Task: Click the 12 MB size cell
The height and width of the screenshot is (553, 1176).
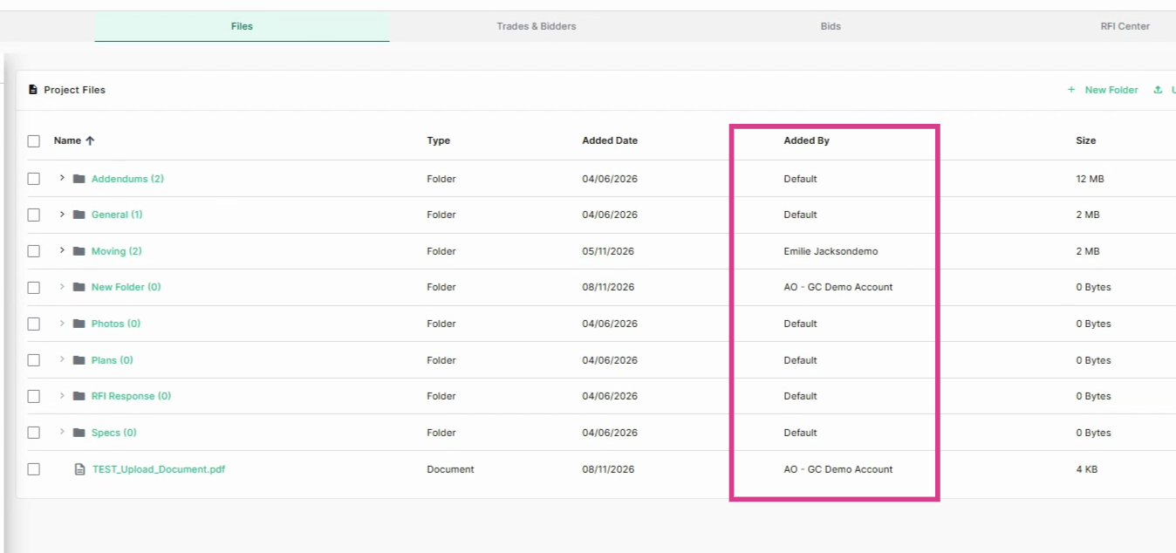Action: click(x=1090, y=179)
